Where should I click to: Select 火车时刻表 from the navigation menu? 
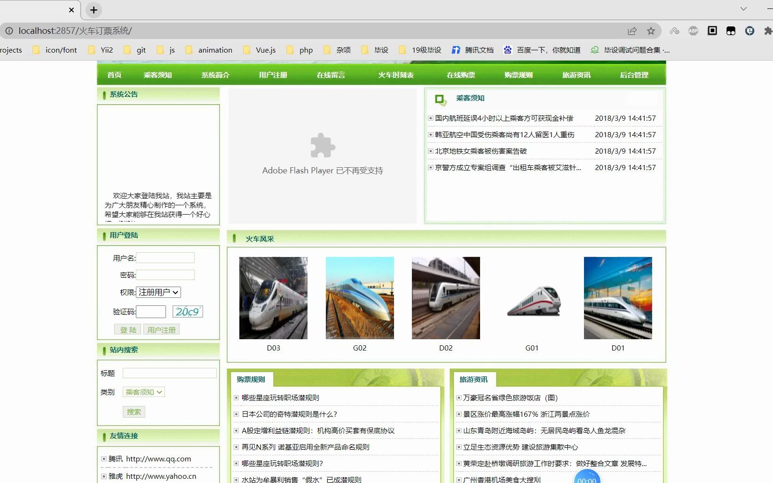pyautogui.click(x=395, y=74)
